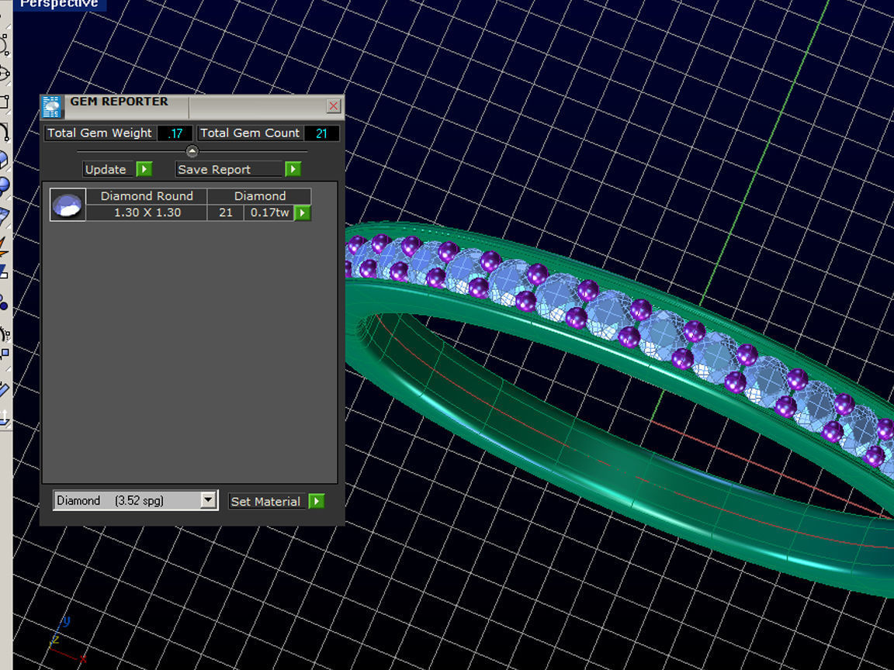894x670 pixels.
Task: Click the green arrow next to Save Report
Action: (293, 169)
